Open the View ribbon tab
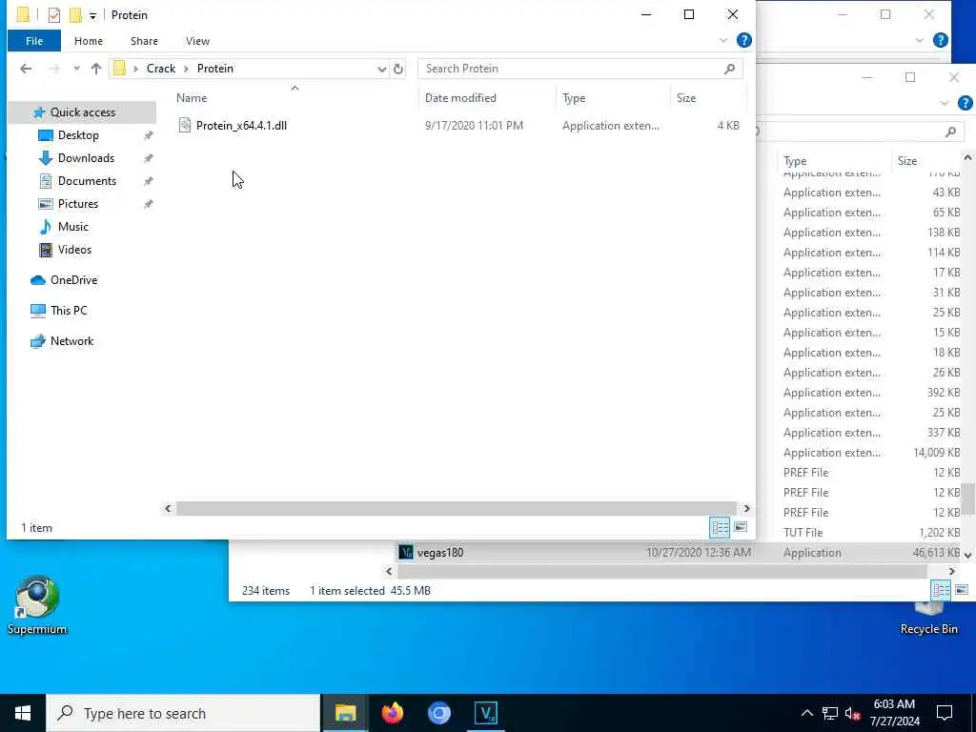Image resolution: width=976 pixels, height=732 pixels. click(197, 41)
